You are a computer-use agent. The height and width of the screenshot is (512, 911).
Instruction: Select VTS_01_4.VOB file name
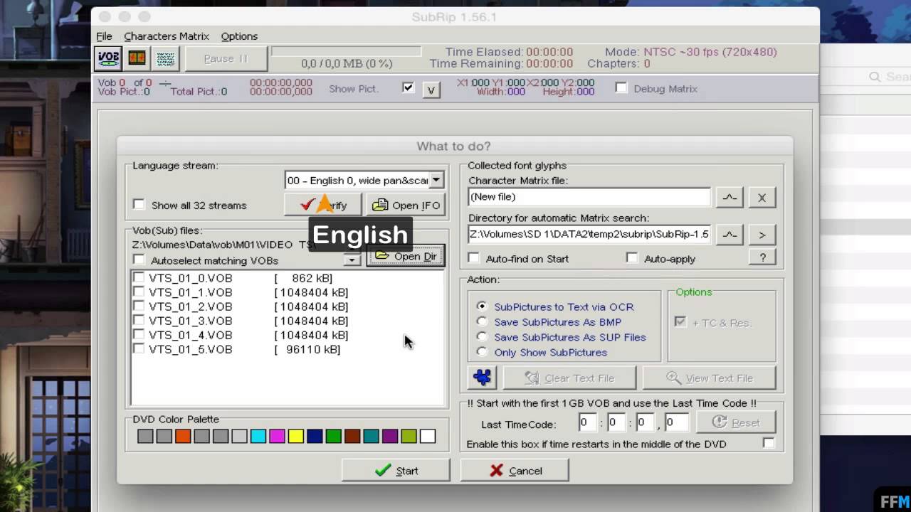[190, 335]
